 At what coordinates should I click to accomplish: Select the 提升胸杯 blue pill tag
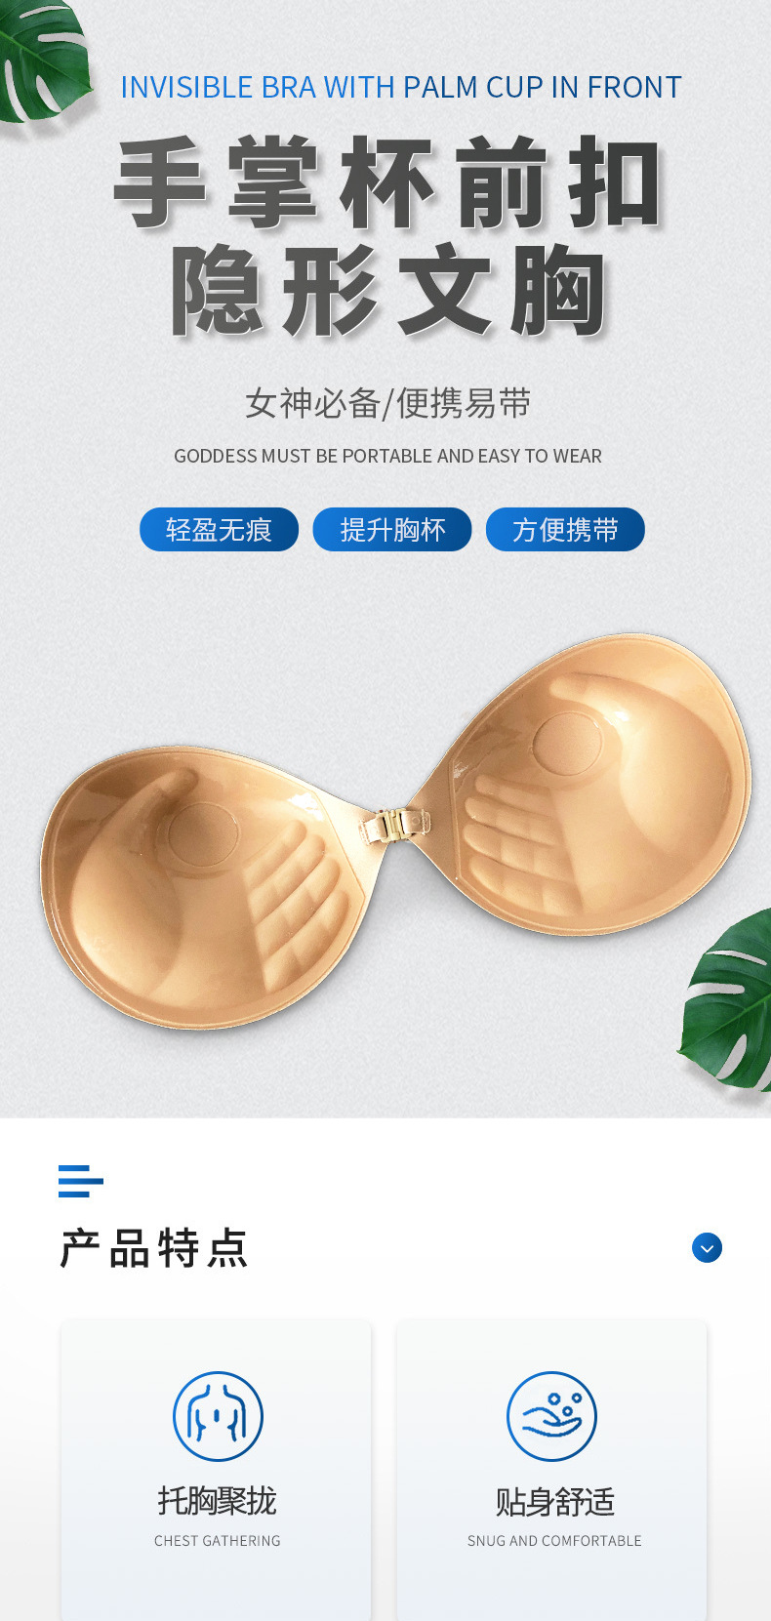(x=392, y=529)
